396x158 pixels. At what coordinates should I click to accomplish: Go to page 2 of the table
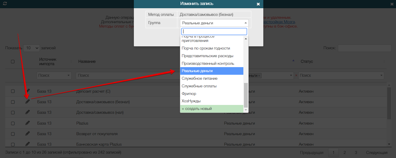tap(345, 152)
